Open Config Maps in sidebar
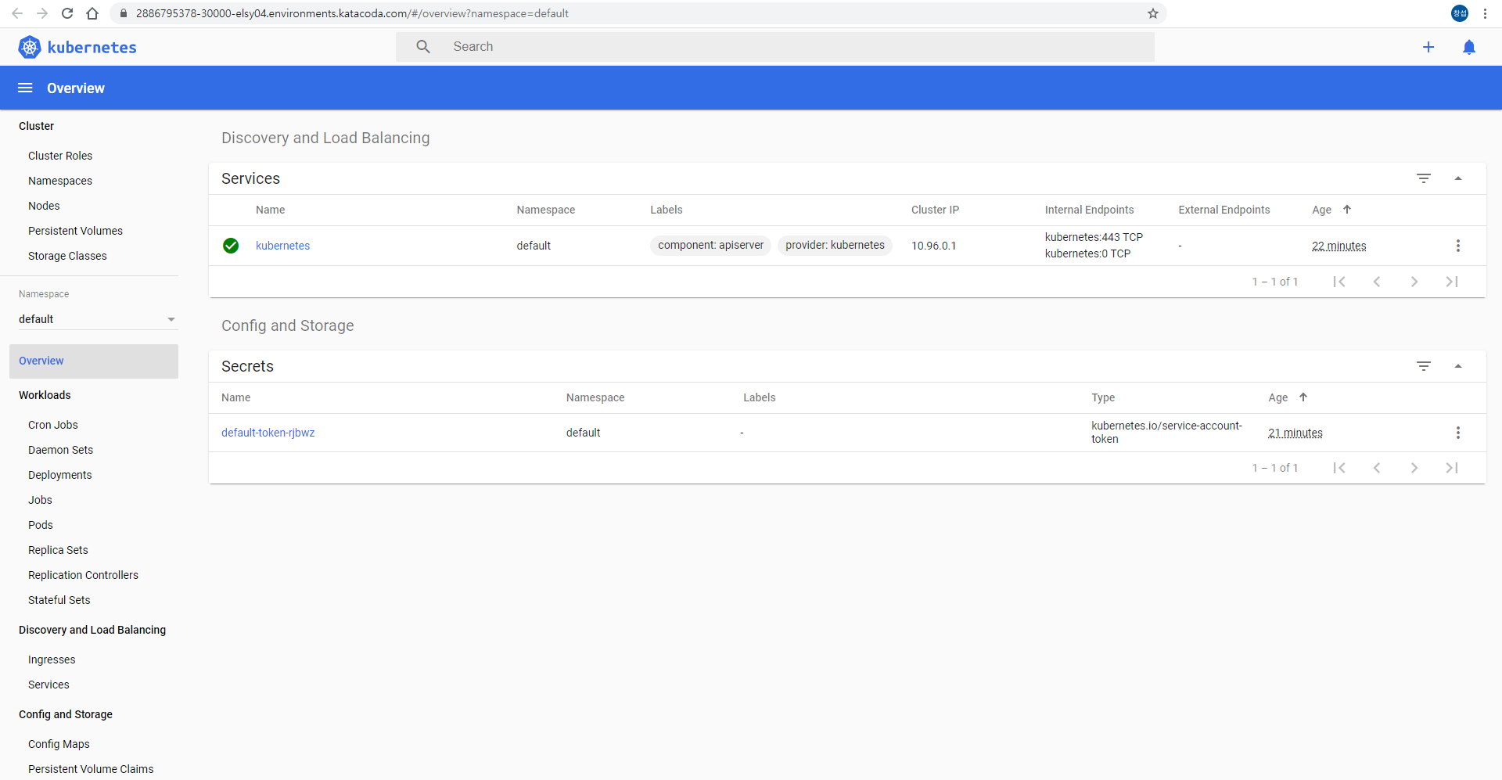1502x780 pixels. [59, 744]
